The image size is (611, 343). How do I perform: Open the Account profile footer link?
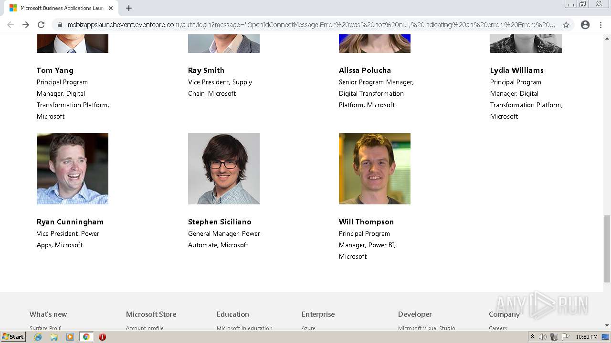[x=145, y=328]
